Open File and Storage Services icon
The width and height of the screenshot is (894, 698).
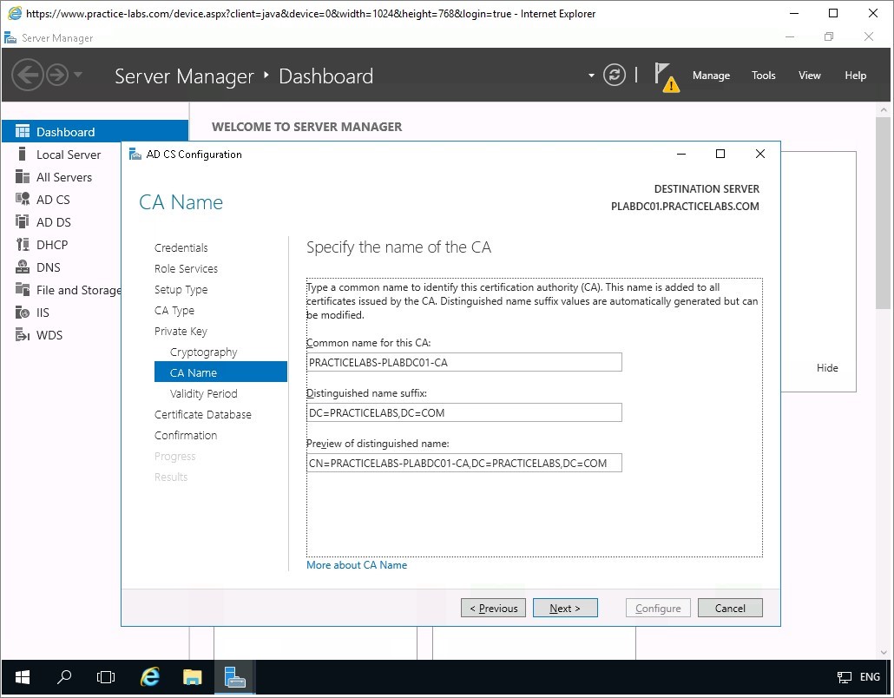pyautogui.click(x=23, y=289)
